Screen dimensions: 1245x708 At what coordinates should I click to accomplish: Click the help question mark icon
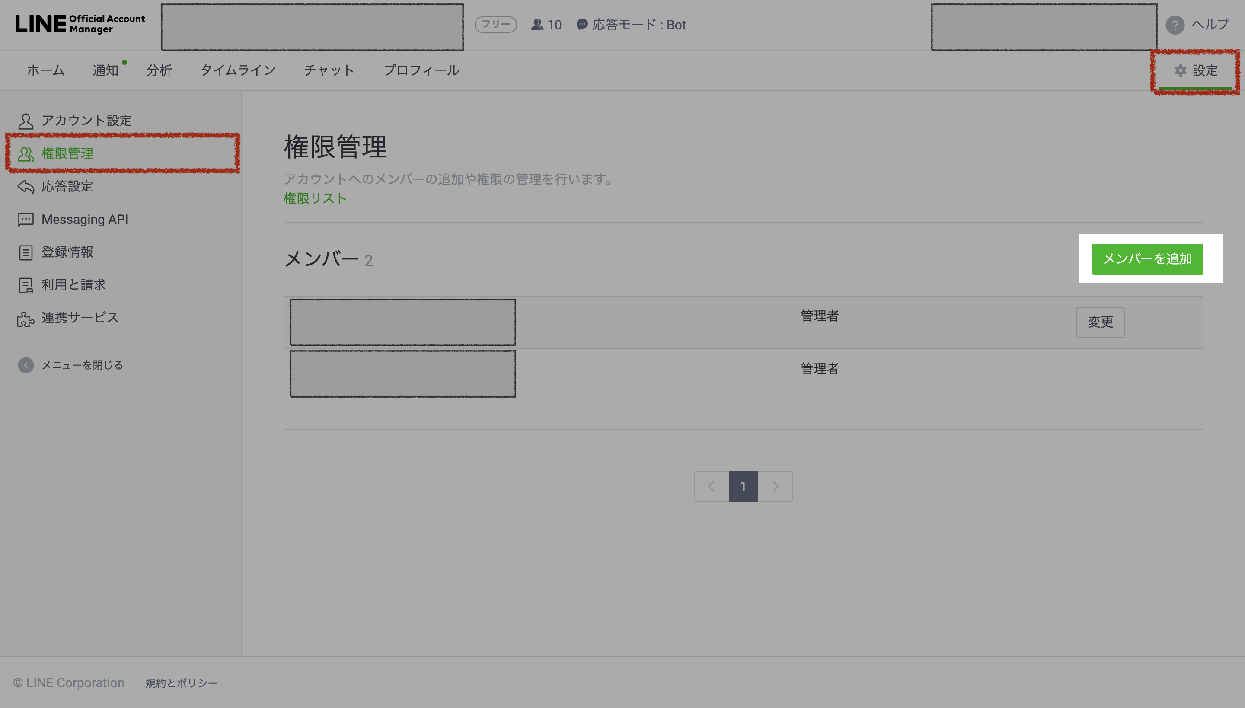point(1175,25)
